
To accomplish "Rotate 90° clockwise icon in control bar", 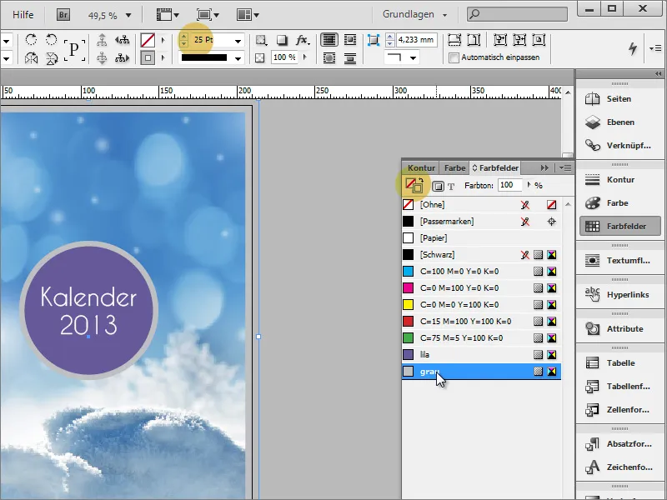I will click(31, 39).
